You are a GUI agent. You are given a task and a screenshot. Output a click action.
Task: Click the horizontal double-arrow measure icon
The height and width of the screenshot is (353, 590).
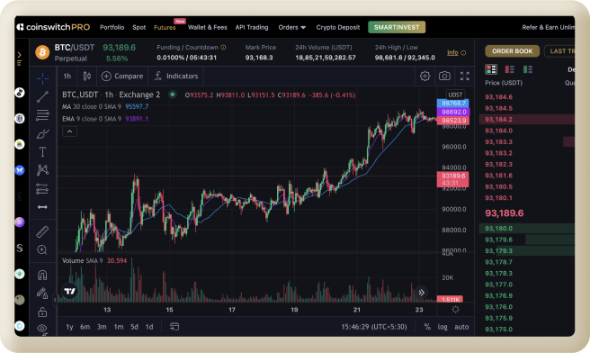42,207
